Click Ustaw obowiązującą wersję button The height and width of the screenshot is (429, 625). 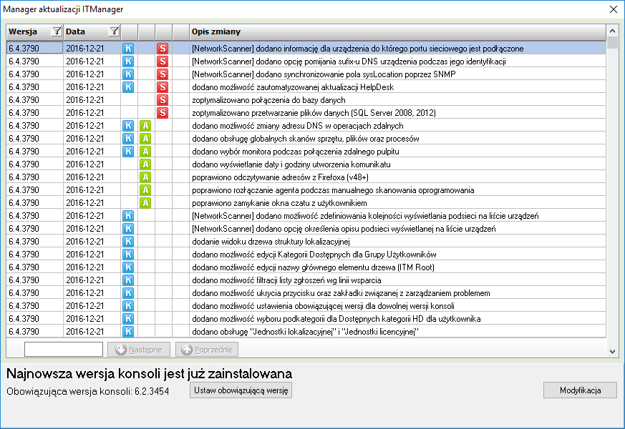tap(241, 390)
